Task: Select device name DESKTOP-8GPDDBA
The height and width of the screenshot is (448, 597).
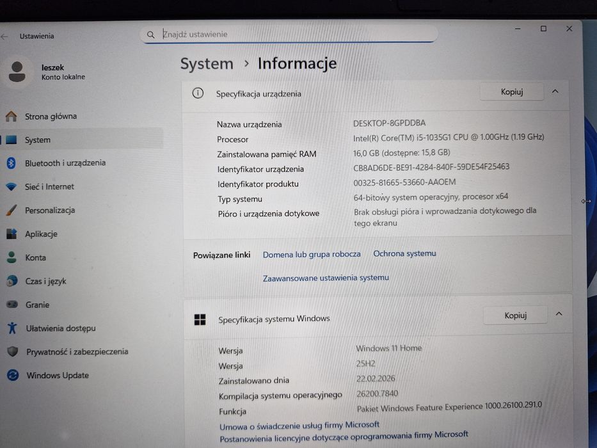Action: pos(389,123)
